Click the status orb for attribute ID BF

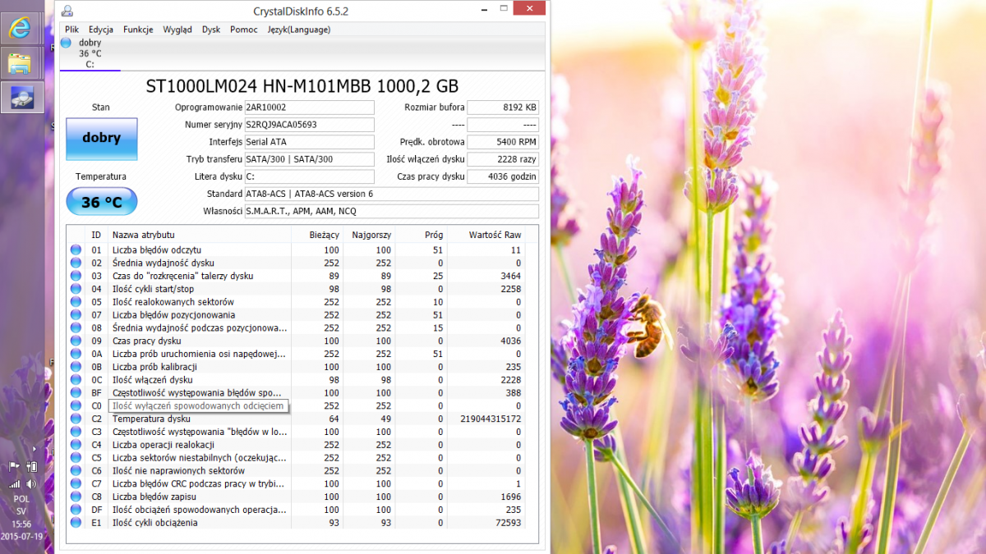tap(76, 392)
